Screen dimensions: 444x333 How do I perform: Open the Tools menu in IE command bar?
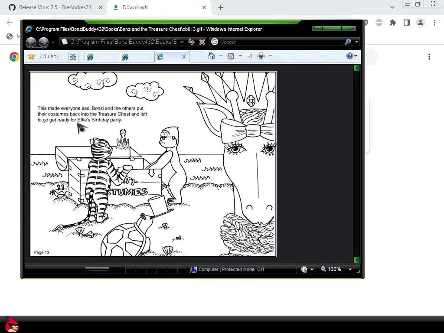click(x=333, y=56)
